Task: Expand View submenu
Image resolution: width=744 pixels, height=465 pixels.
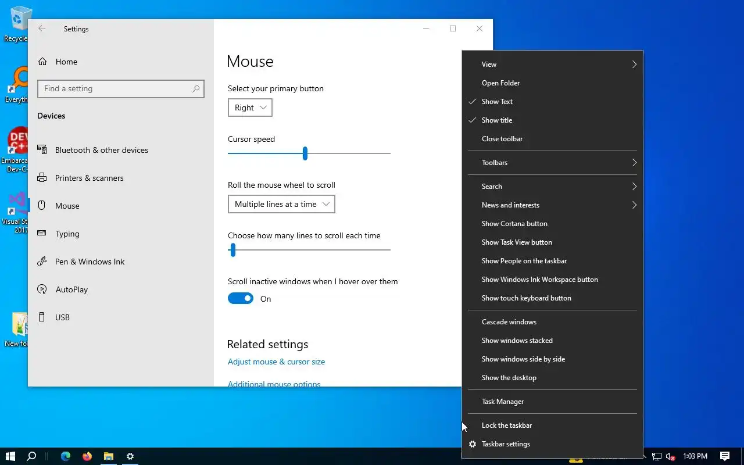Action: (x=552, y=65)
